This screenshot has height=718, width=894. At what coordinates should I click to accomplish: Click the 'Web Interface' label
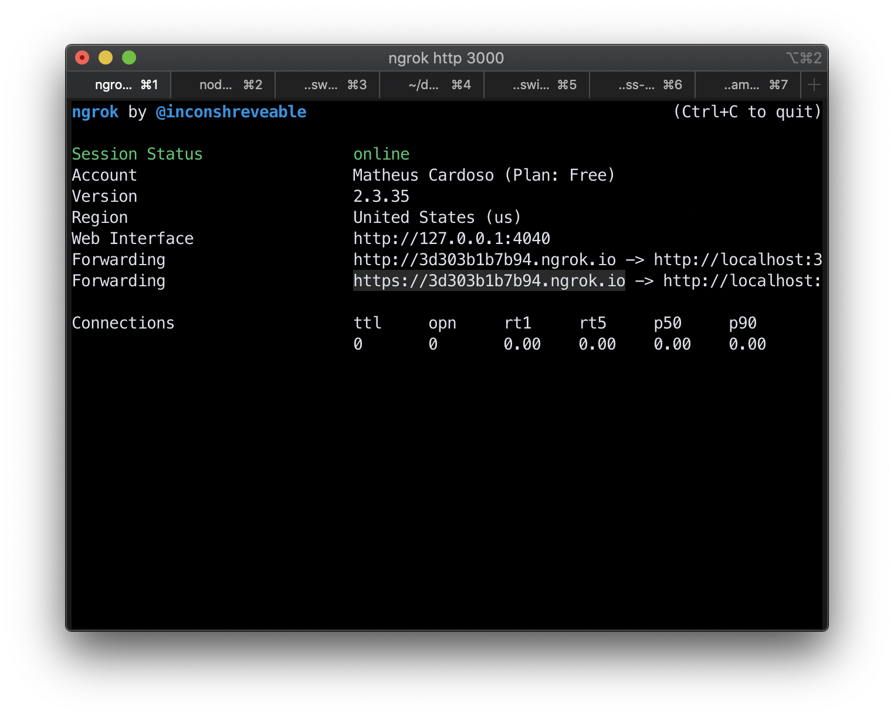[x=133, y=239]
